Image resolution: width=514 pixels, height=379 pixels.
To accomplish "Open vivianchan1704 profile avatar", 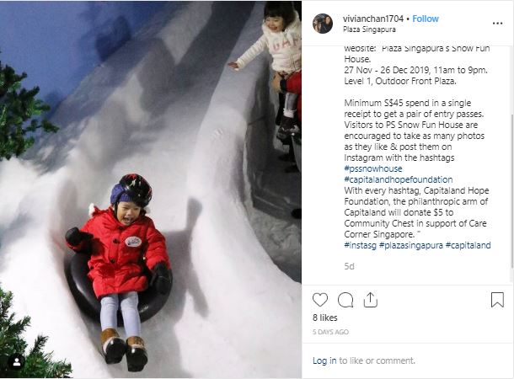I will point(323,24).
